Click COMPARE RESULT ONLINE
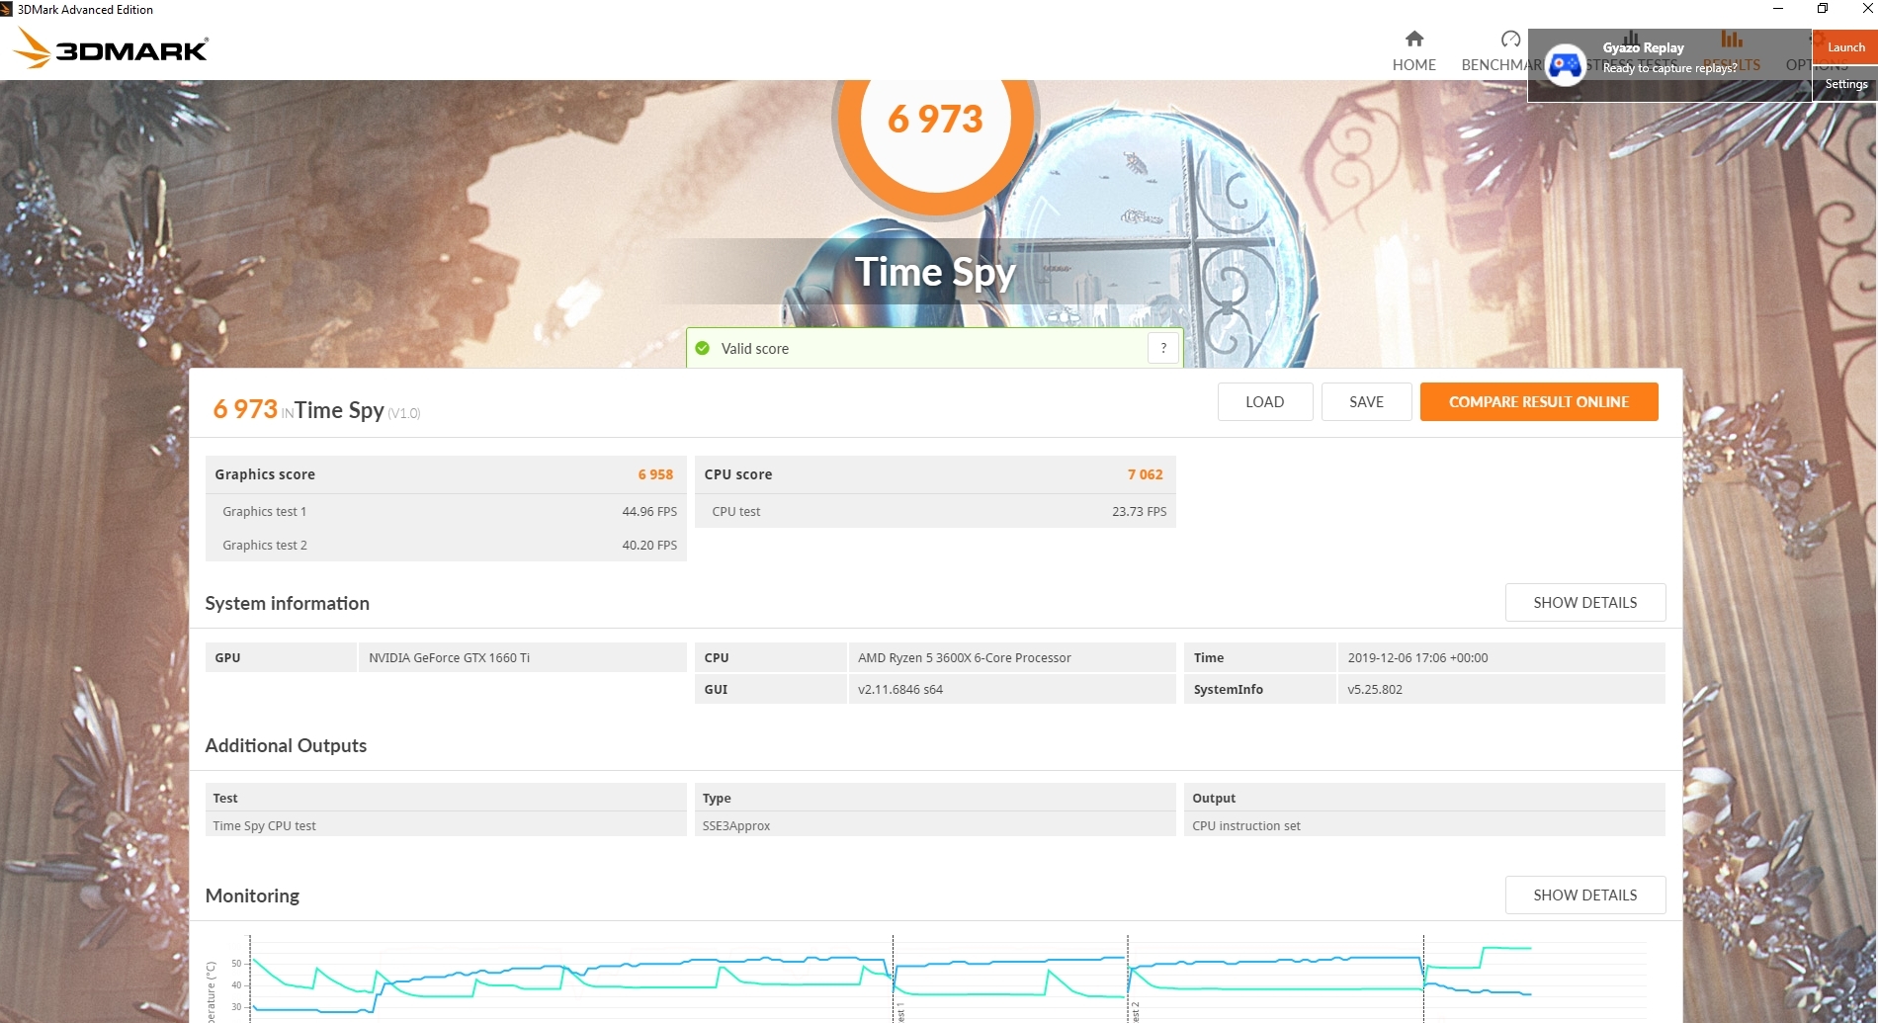 click(x=1539, y=401)
